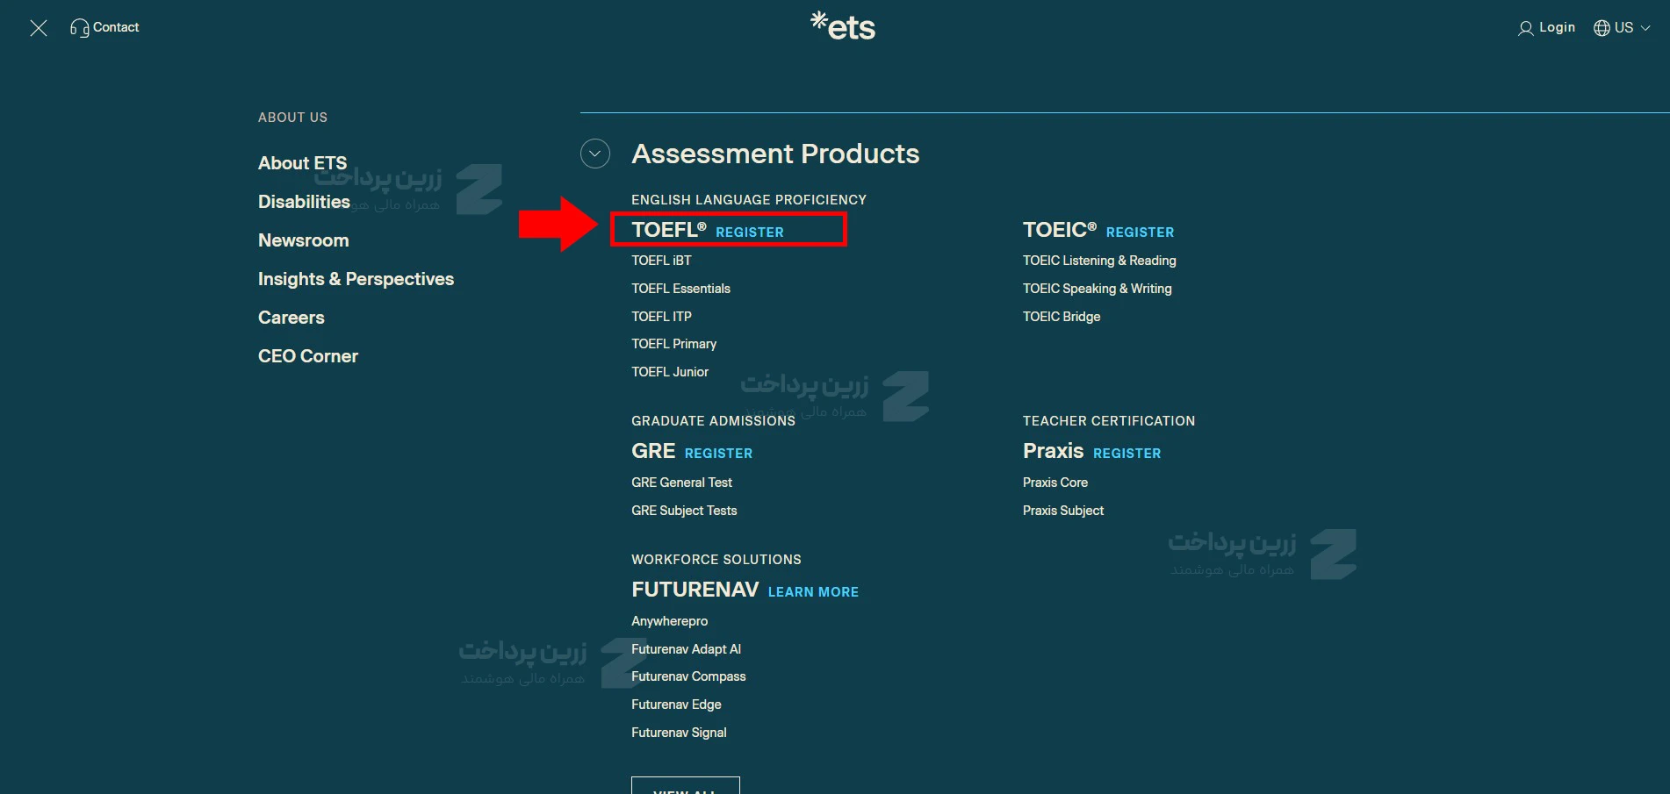Click Learn More next to FUTURENAV
Viewport: 1670px width, 794px height.
click(x=813, y=592)
